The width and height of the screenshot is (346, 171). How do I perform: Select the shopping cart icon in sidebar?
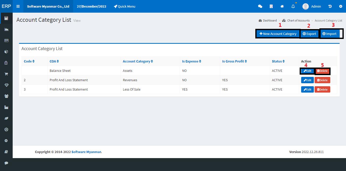click(x=6, y=74)
